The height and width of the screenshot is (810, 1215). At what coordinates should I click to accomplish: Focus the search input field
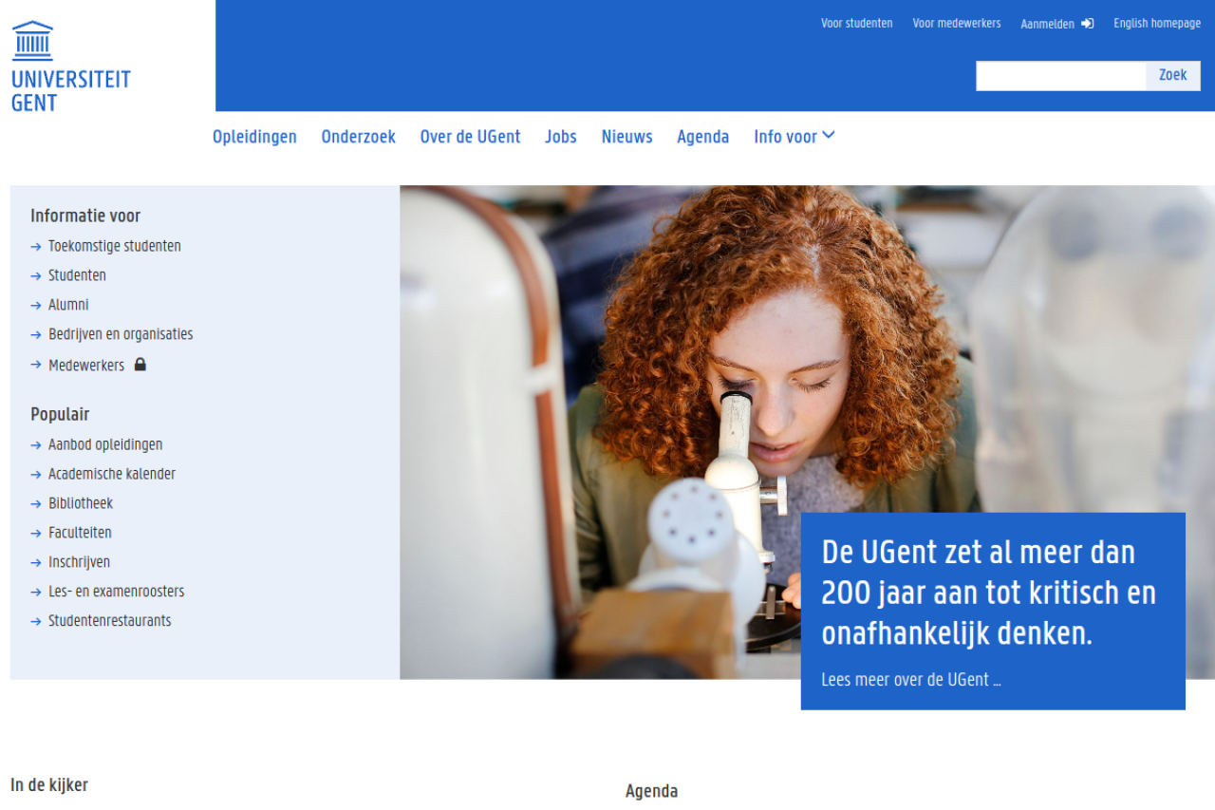(x=1061, y=76)
